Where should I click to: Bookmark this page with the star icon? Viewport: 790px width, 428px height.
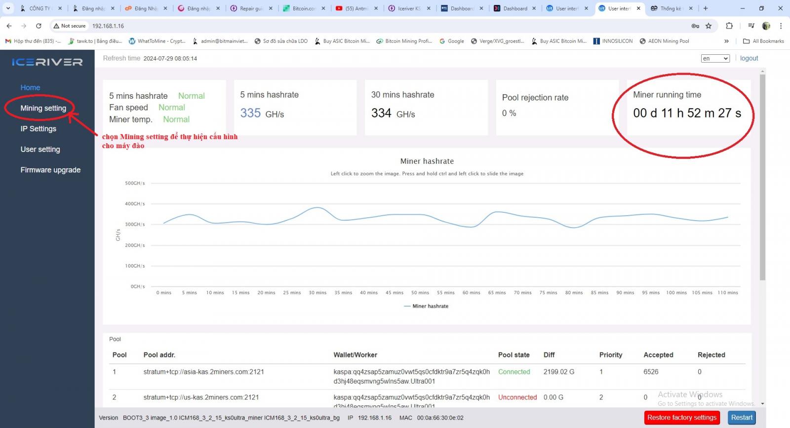point(709,26)
